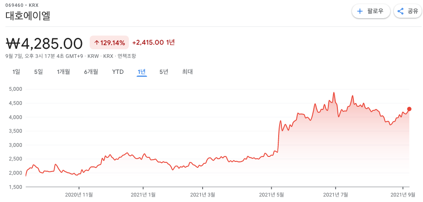The width and height of the screenshot is (423, 202).
Task: Switch to the 1개월 range tab
Action: 63,72
